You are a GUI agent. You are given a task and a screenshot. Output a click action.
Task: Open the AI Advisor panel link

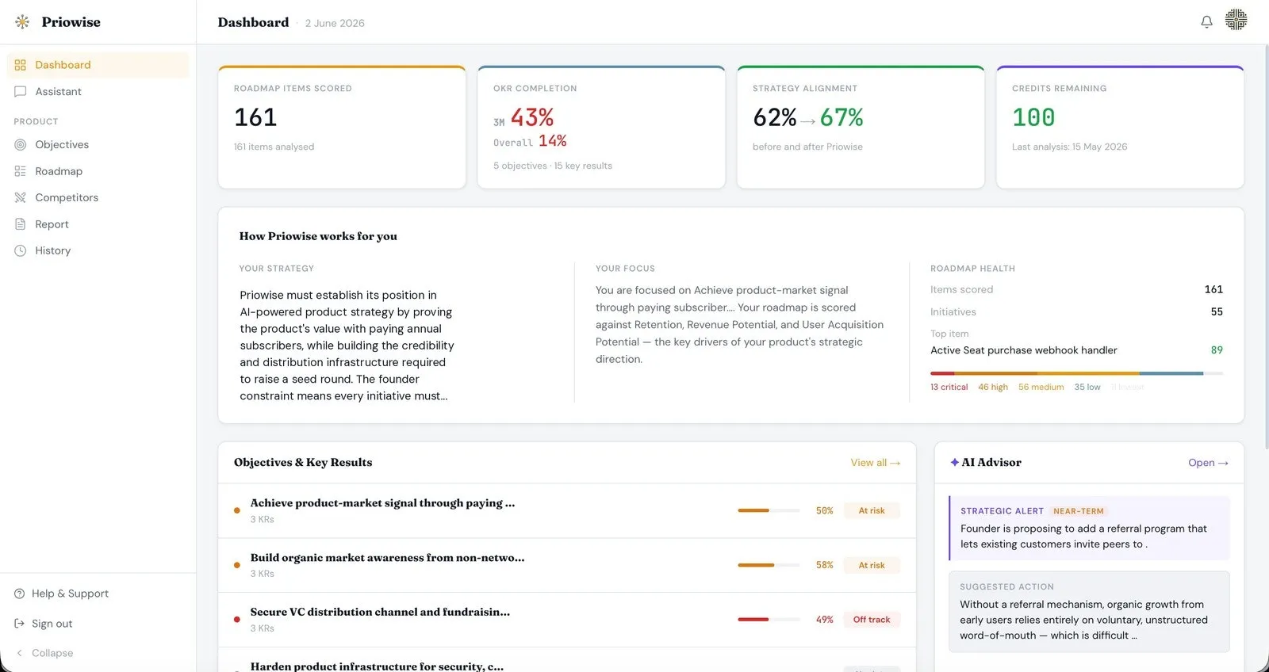(1208, 463)
